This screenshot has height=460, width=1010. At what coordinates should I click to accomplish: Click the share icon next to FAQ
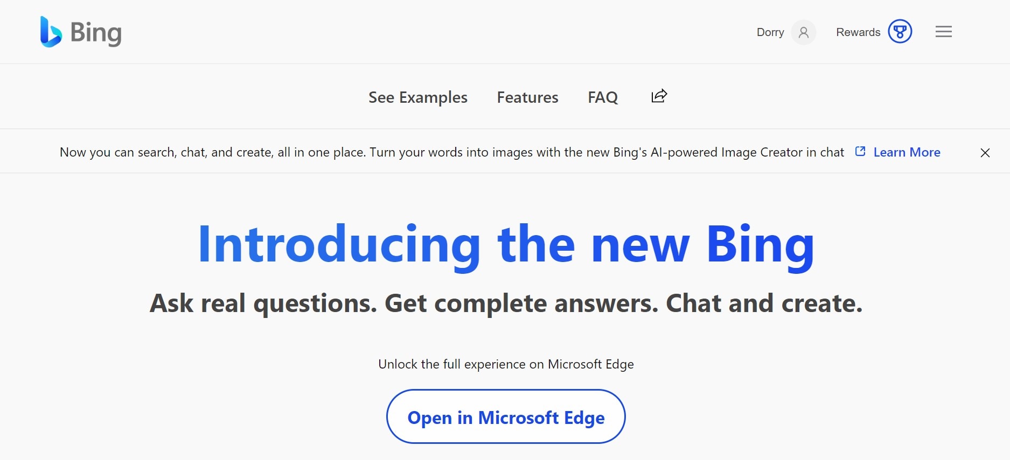[659, 96]
